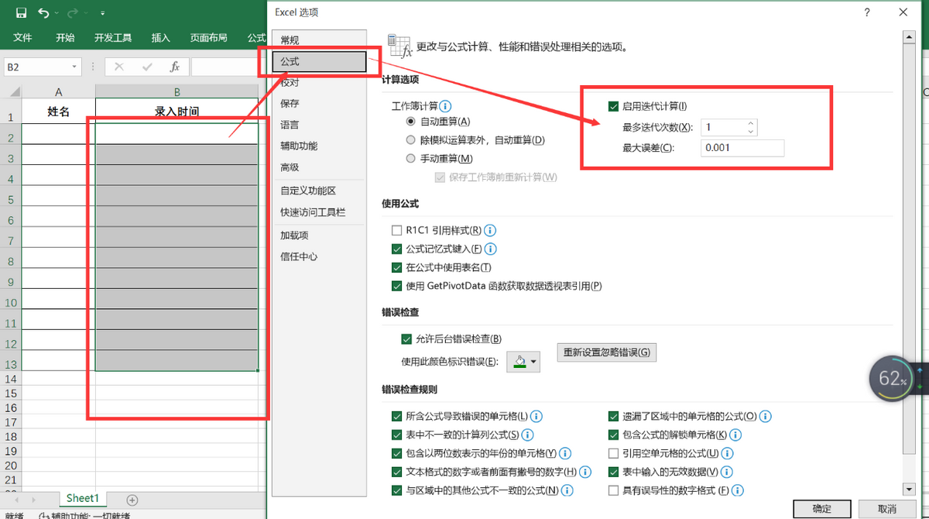This screenshot has height=519, width=929.
Task: Select 公式 in options sidebar
Action: 321,61
